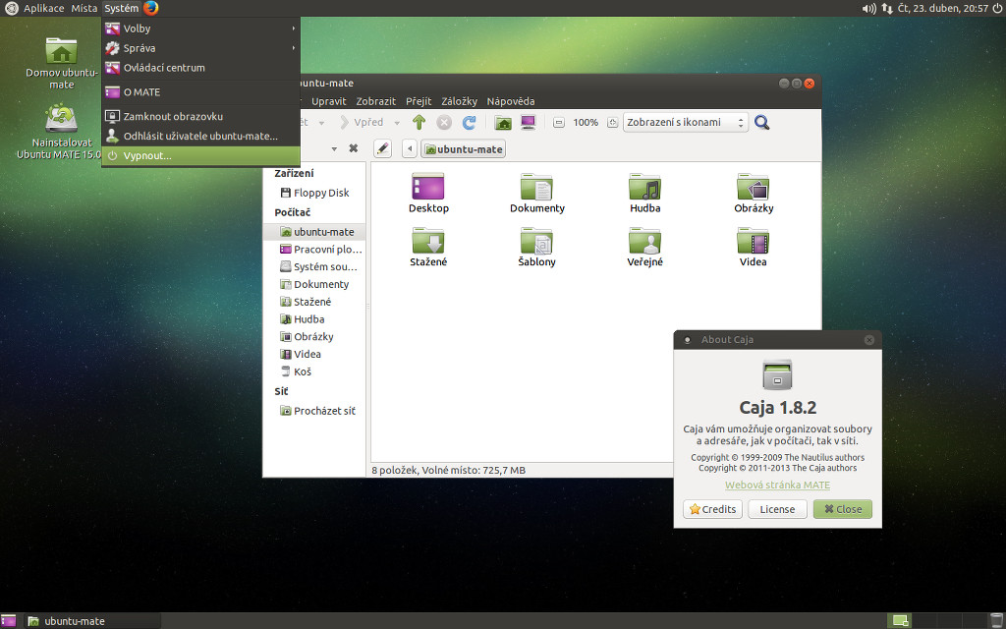
Task: Click the ubuntu-mate path bar button
Action: click(x=464, y=149)
